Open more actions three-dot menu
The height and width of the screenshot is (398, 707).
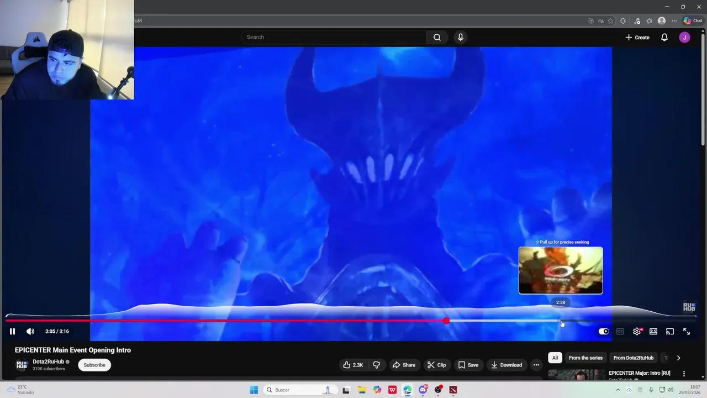(x=536, y=365)
